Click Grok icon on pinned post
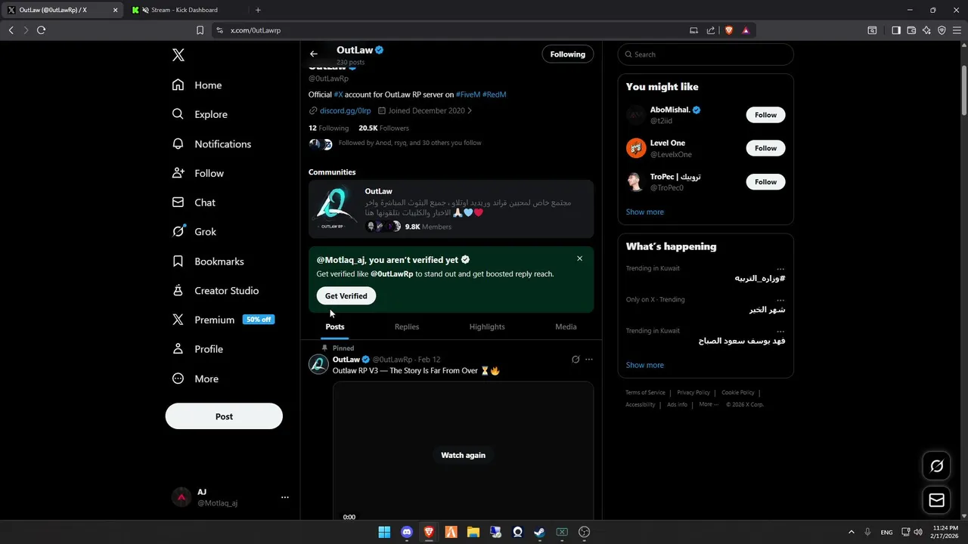Viewport: 968px width, 544px height. tap(576, 360)
